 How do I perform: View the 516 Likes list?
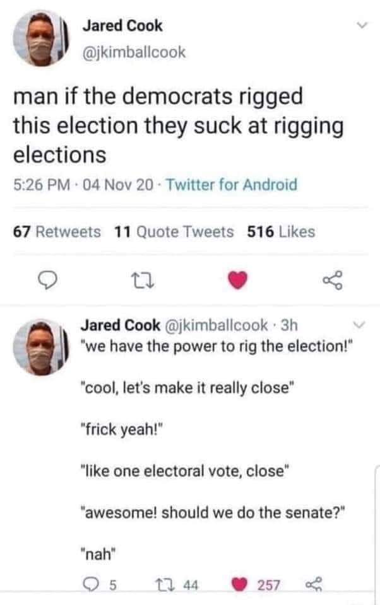pyautogui.click(x=281, y=232)
